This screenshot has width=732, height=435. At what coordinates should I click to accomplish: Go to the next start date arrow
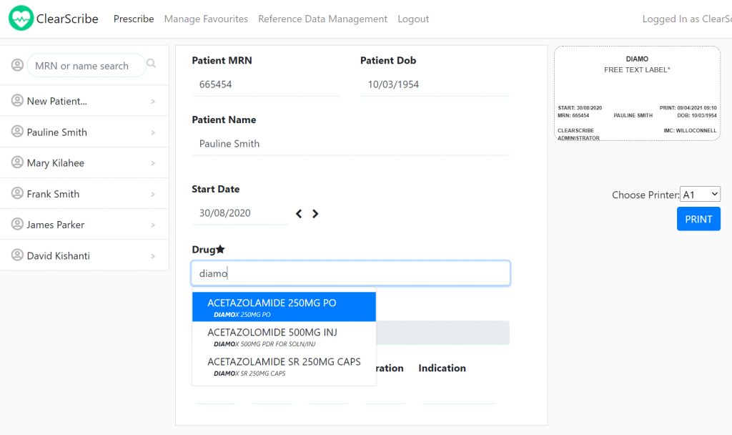(x=315, y=213)
